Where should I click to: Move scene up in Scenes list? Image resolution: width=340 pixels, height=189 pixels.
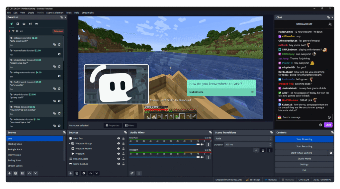point(30,173)
